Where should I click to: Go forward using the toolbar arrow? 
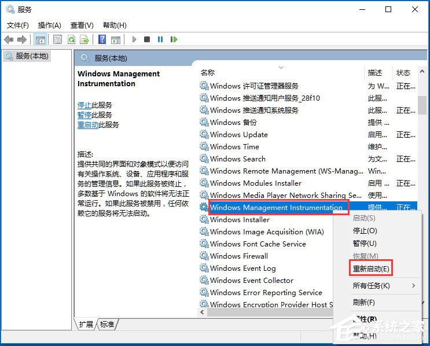pyautogui.click(x=22, y=40)
